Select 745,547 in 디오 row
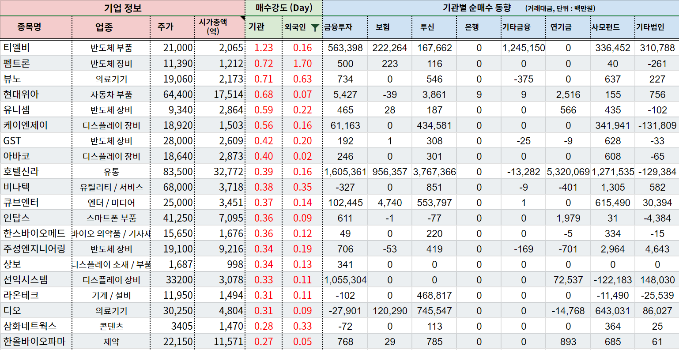Image resolution: width=679 pixels, height=350 pixels. [434, 311]
